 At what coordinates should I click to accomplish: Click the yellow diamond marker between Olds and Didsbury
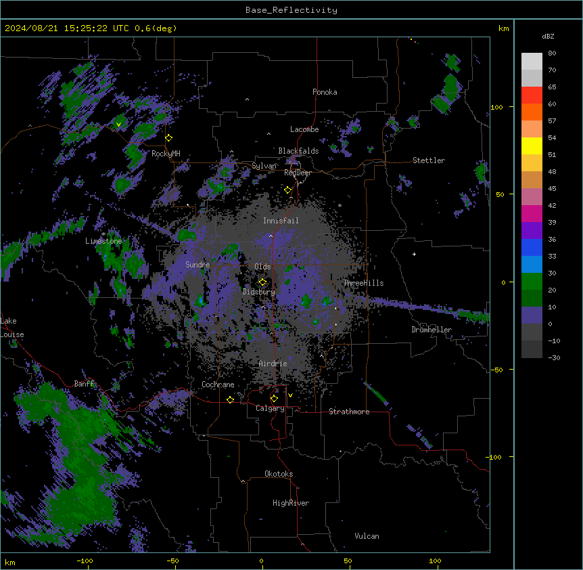coord(262,282)
